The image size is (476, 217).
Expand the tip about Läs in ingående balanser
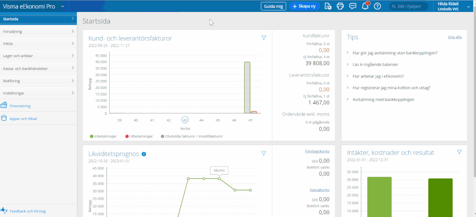click(375, 64)
